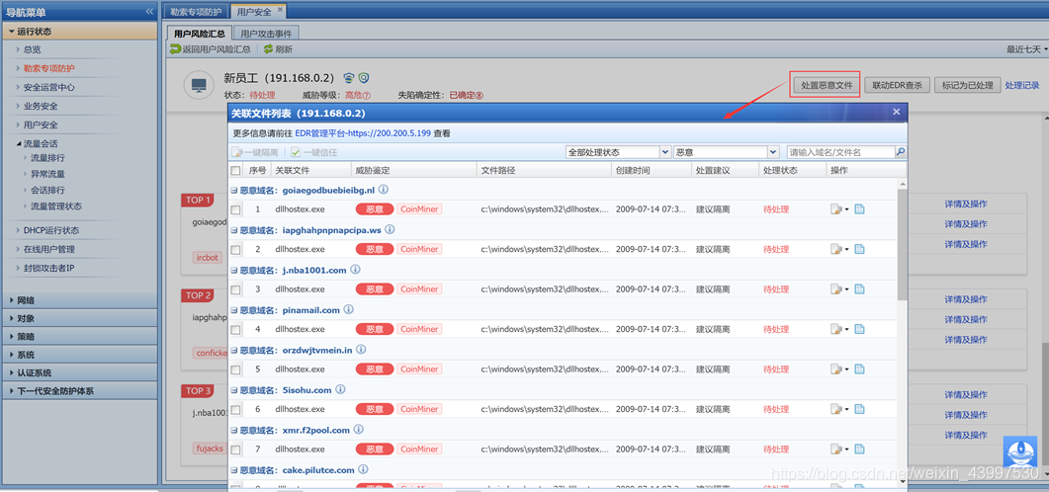This screenshot has height=492, width=1049.
Task: Open the EDR管理平台 link
Action: click(x=363, y=132)
